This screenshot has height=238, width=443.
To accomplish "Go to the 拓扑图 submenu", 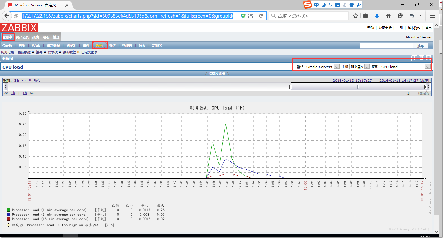I will click(x=127, y=46).
